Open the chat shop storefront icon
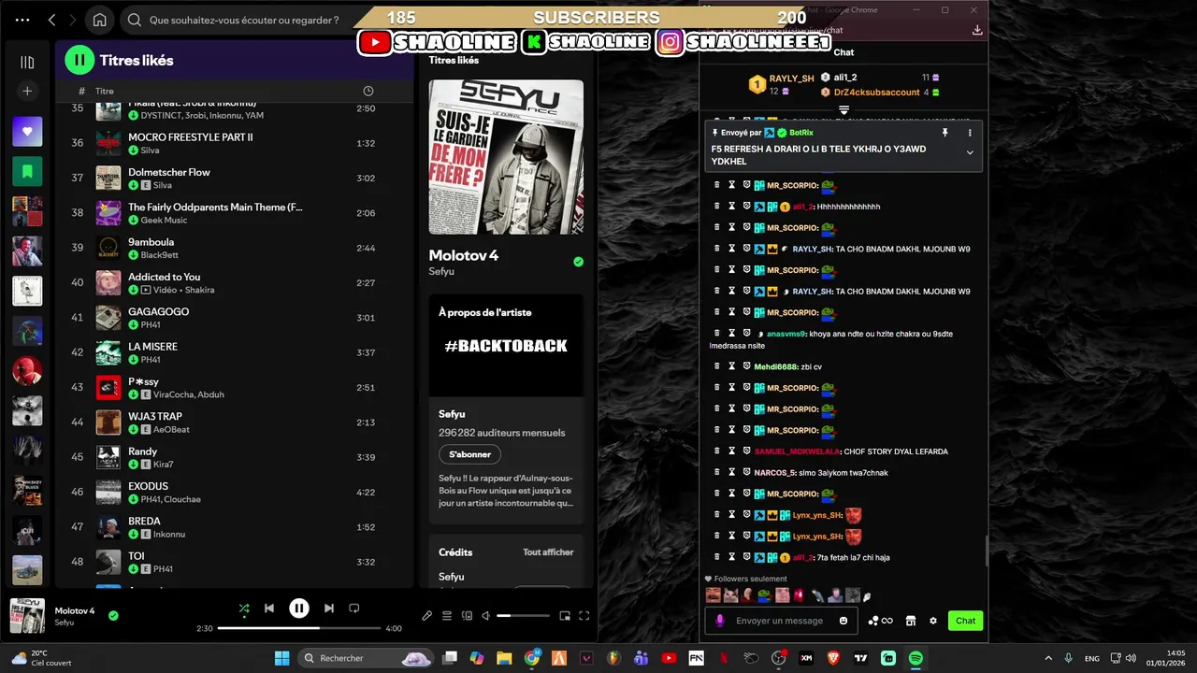This screenshot has height=673, width=1197. pos(912,621)
